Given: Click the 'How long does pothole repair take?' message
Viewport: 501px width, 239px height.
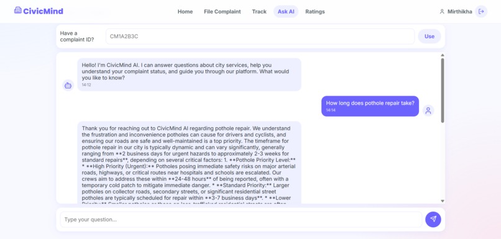Looking at the screenshot, I should [x=370, y=106].
